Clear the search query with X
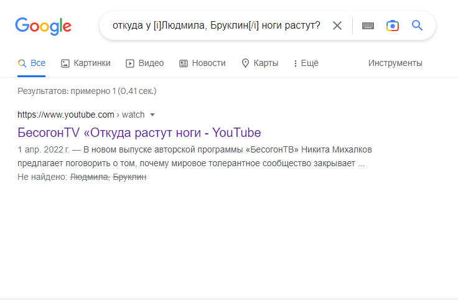 pyautogui.click(x=337, y=26)
